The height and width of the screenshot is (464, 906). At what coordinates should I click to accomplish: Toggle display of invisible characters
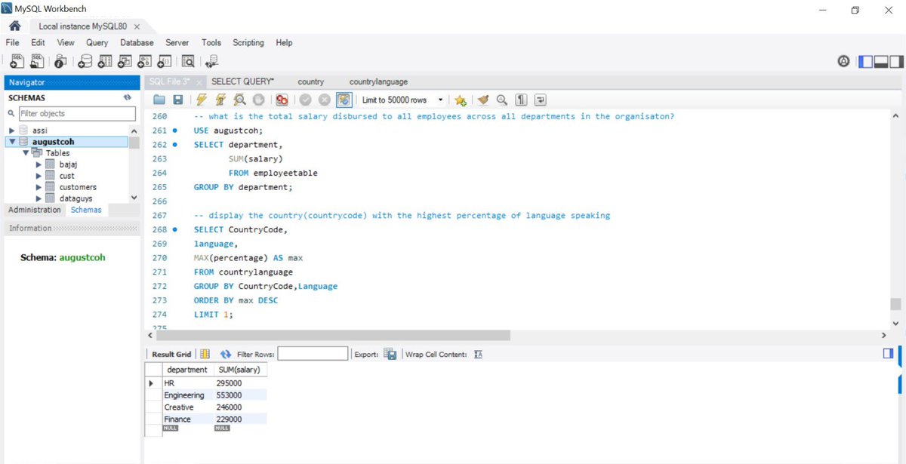520,100
